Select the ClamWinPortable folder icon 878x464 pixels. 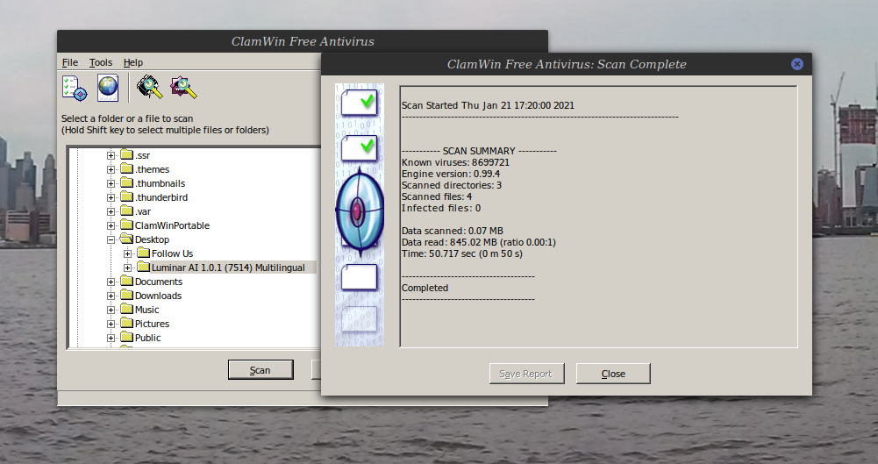pyautogui.click(x=126, y=225)
